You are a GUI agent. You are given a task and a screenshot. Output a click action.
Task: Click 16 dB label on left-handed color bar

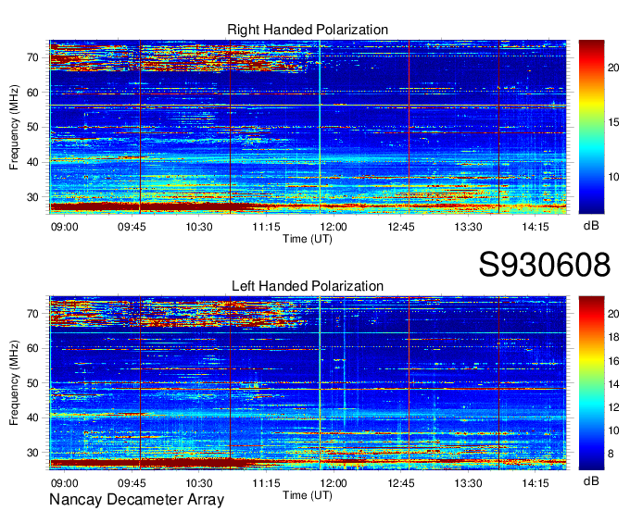click(613, 361)
